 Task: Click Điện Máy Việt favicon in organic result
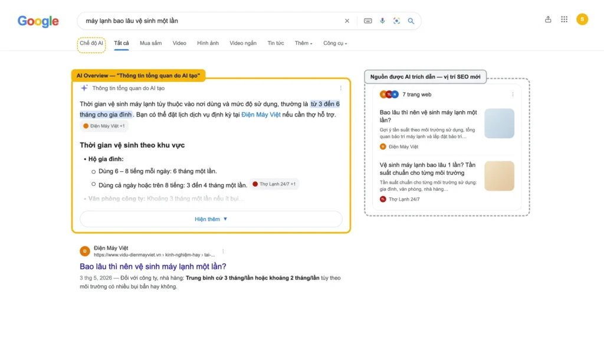pyautogui.click(x=85, y=251)
